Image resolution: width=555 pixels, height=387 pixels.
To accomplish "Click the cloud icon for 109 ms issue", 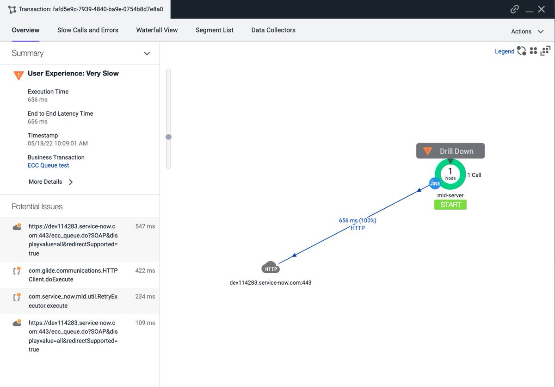I will click(17, 323).
